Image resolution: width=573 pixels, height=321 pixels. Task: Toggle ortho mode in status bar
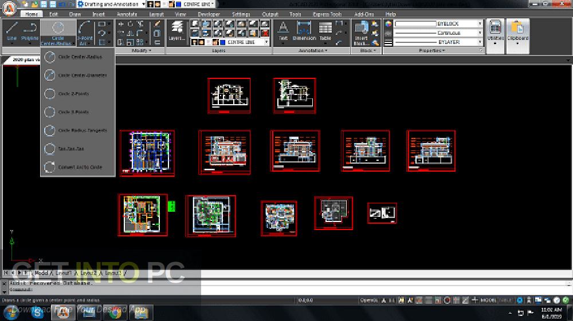438,300
